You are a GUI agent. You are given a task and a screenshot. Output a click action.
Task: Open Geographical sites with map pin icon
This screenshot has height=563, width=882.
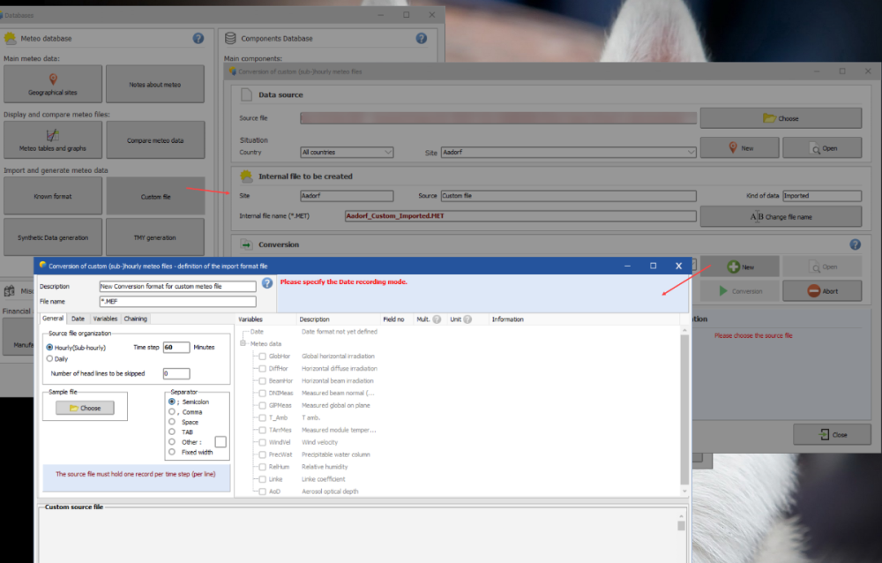pos(53,84)
